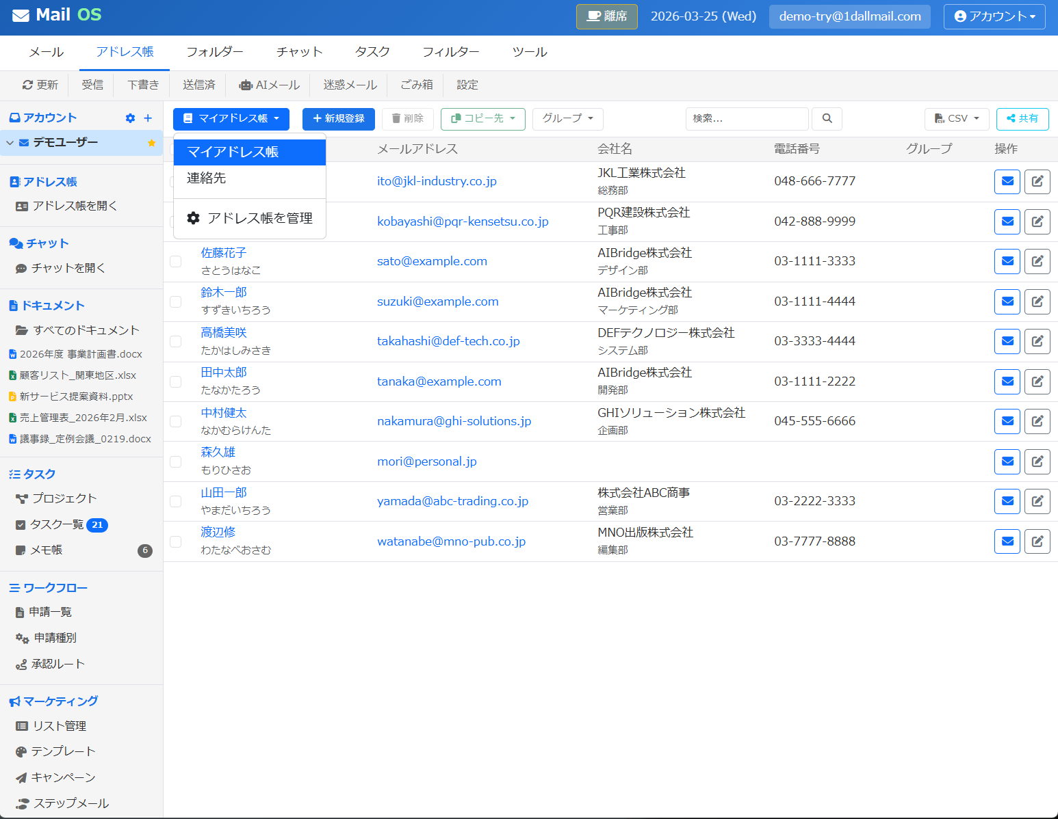Screen dimensions: 1058x819
Task: Open the チャットを開く sidebar item
Action: (x=67, y=268)
